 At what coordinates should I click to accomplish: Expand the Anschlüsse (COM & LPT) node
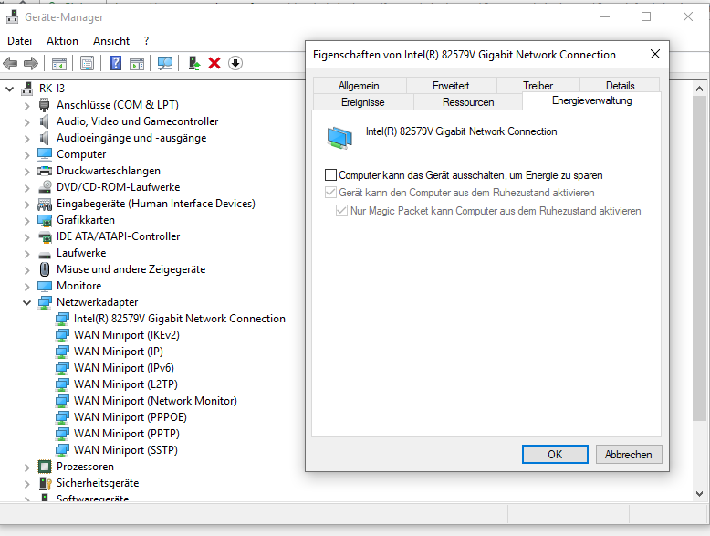click(x=27, y=106)
